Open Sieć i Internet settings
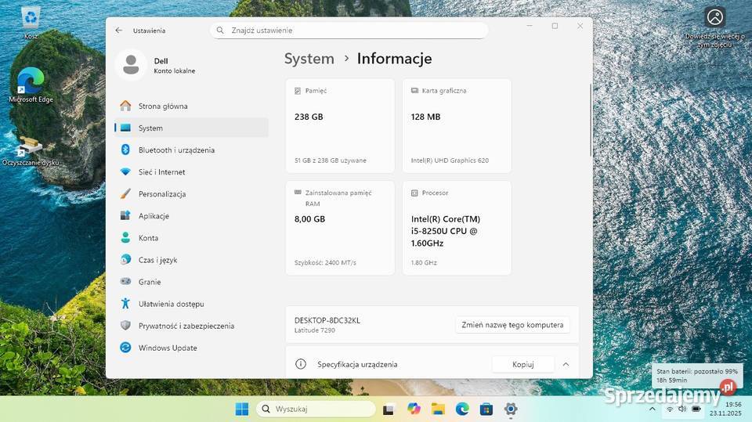 click(x=191, y=171)
